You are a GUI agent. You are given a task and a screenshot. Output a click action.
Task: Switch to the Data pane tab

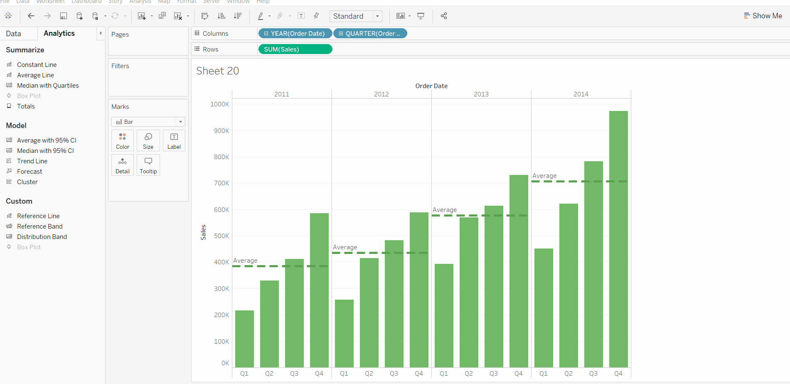[13, 33]
